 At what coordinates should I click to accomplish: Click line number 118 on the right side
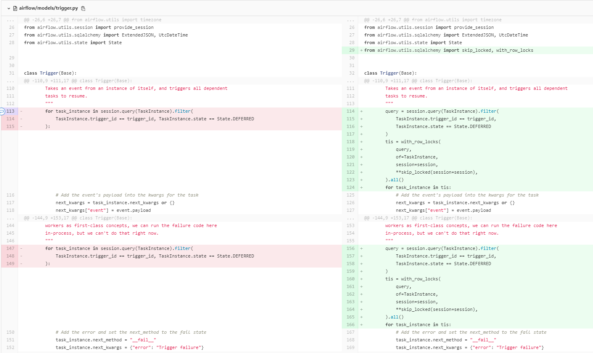pyautogui.click(x=351, y=141)
